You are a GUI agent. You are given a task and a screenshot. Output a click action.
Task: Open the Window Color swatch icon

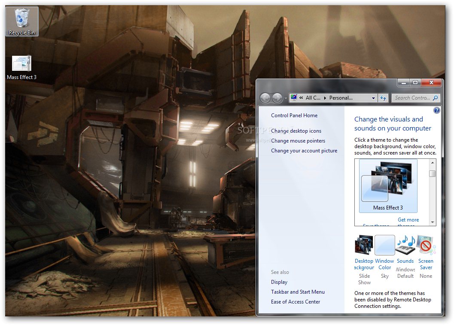tap(384, 245)
